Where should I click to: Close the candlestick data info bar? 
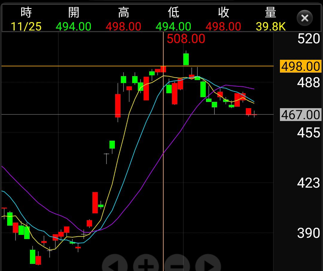304,18
